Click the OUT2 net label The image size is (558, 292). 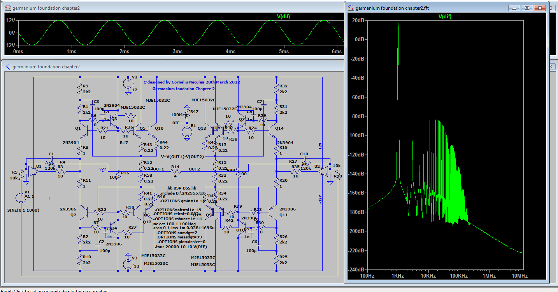pyautogui.click(x=195, y=169)
